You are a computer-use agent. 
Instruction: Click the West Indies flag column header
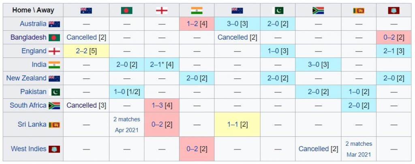[394, 11]
